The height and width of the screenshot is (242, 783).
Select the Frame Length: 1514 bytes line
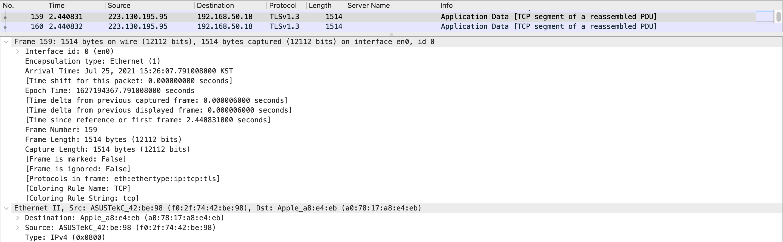pos(103,139)
